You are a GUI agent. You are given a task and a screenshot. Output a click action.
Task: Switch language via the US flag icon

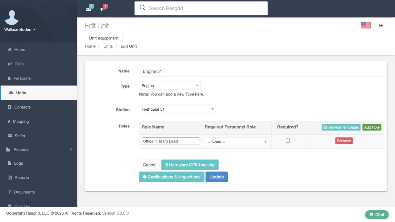coord(366,25)
